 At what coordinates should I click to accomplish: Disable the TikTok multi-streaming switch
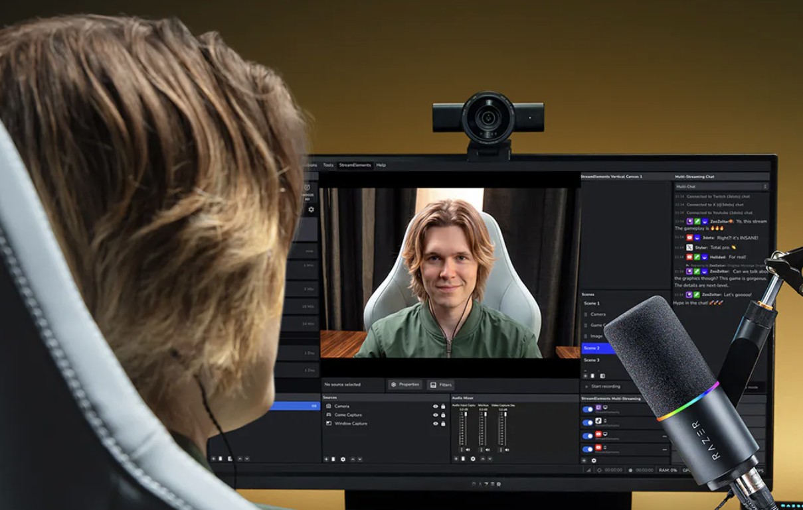(588, 422)
